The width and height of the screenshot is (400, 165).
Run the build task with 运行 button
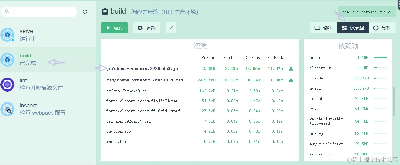pos(114,28)
